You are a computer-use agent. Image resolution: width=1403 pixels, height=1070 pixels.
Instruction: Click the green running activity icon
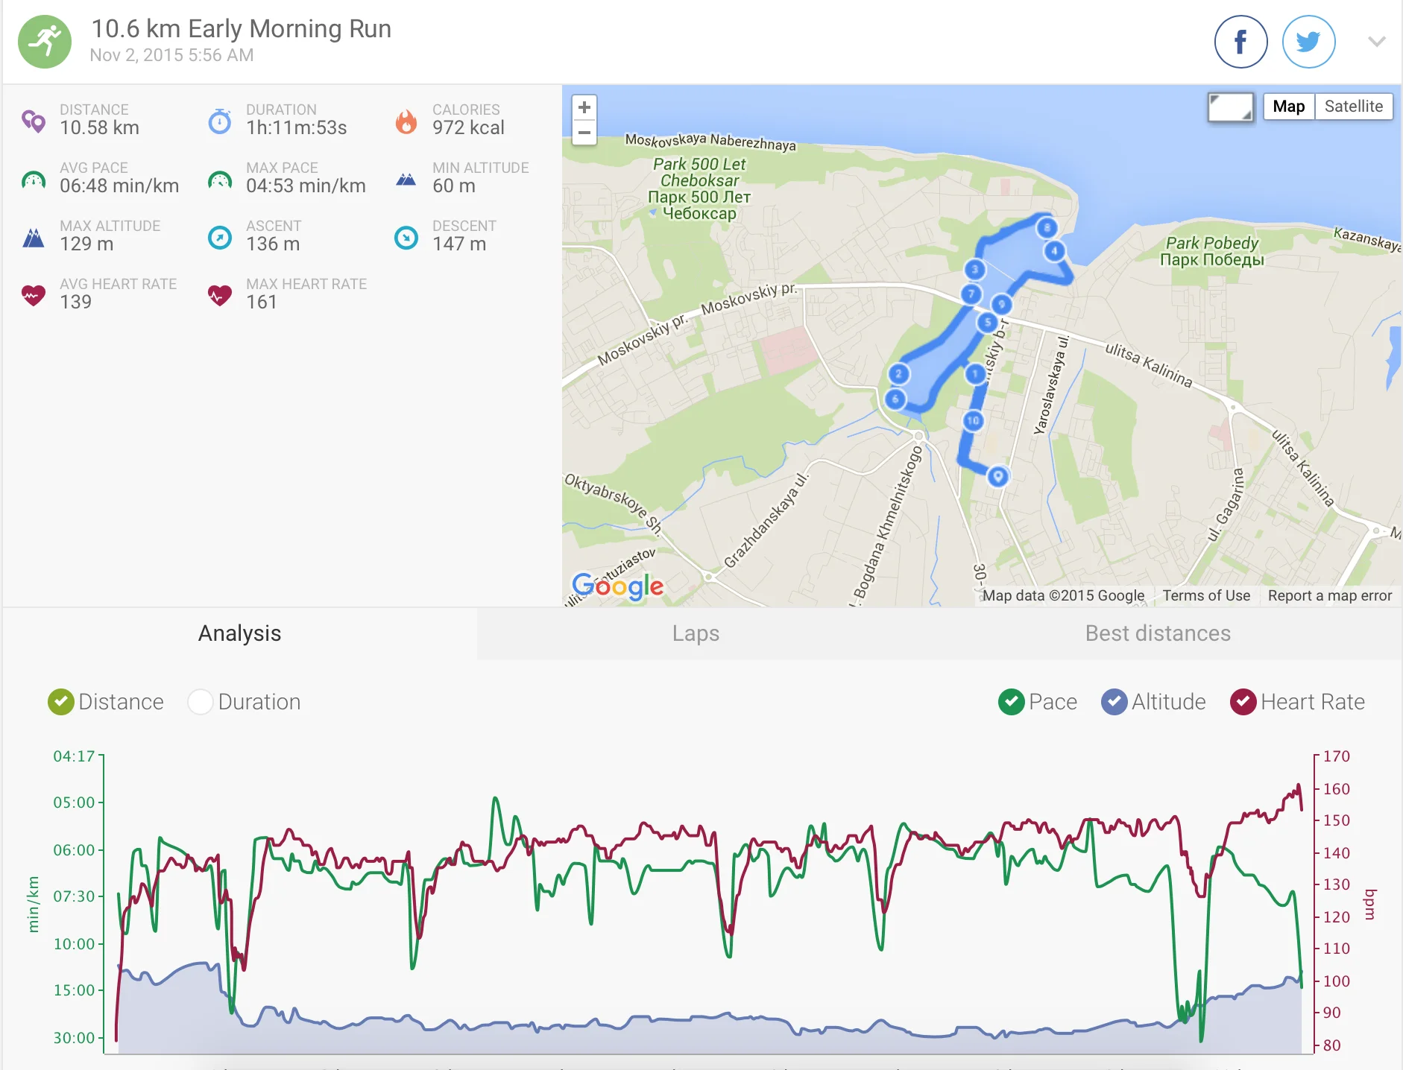(x=45, y=42)
